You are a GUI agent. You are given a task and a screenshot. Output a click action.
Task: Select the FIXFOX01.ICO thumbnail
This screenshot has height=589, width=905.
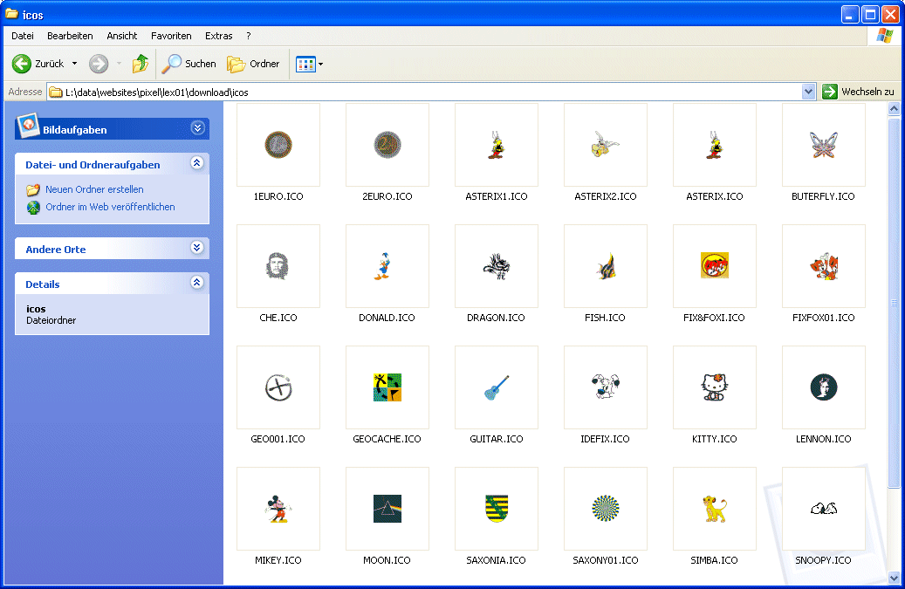tap(824, 266)
